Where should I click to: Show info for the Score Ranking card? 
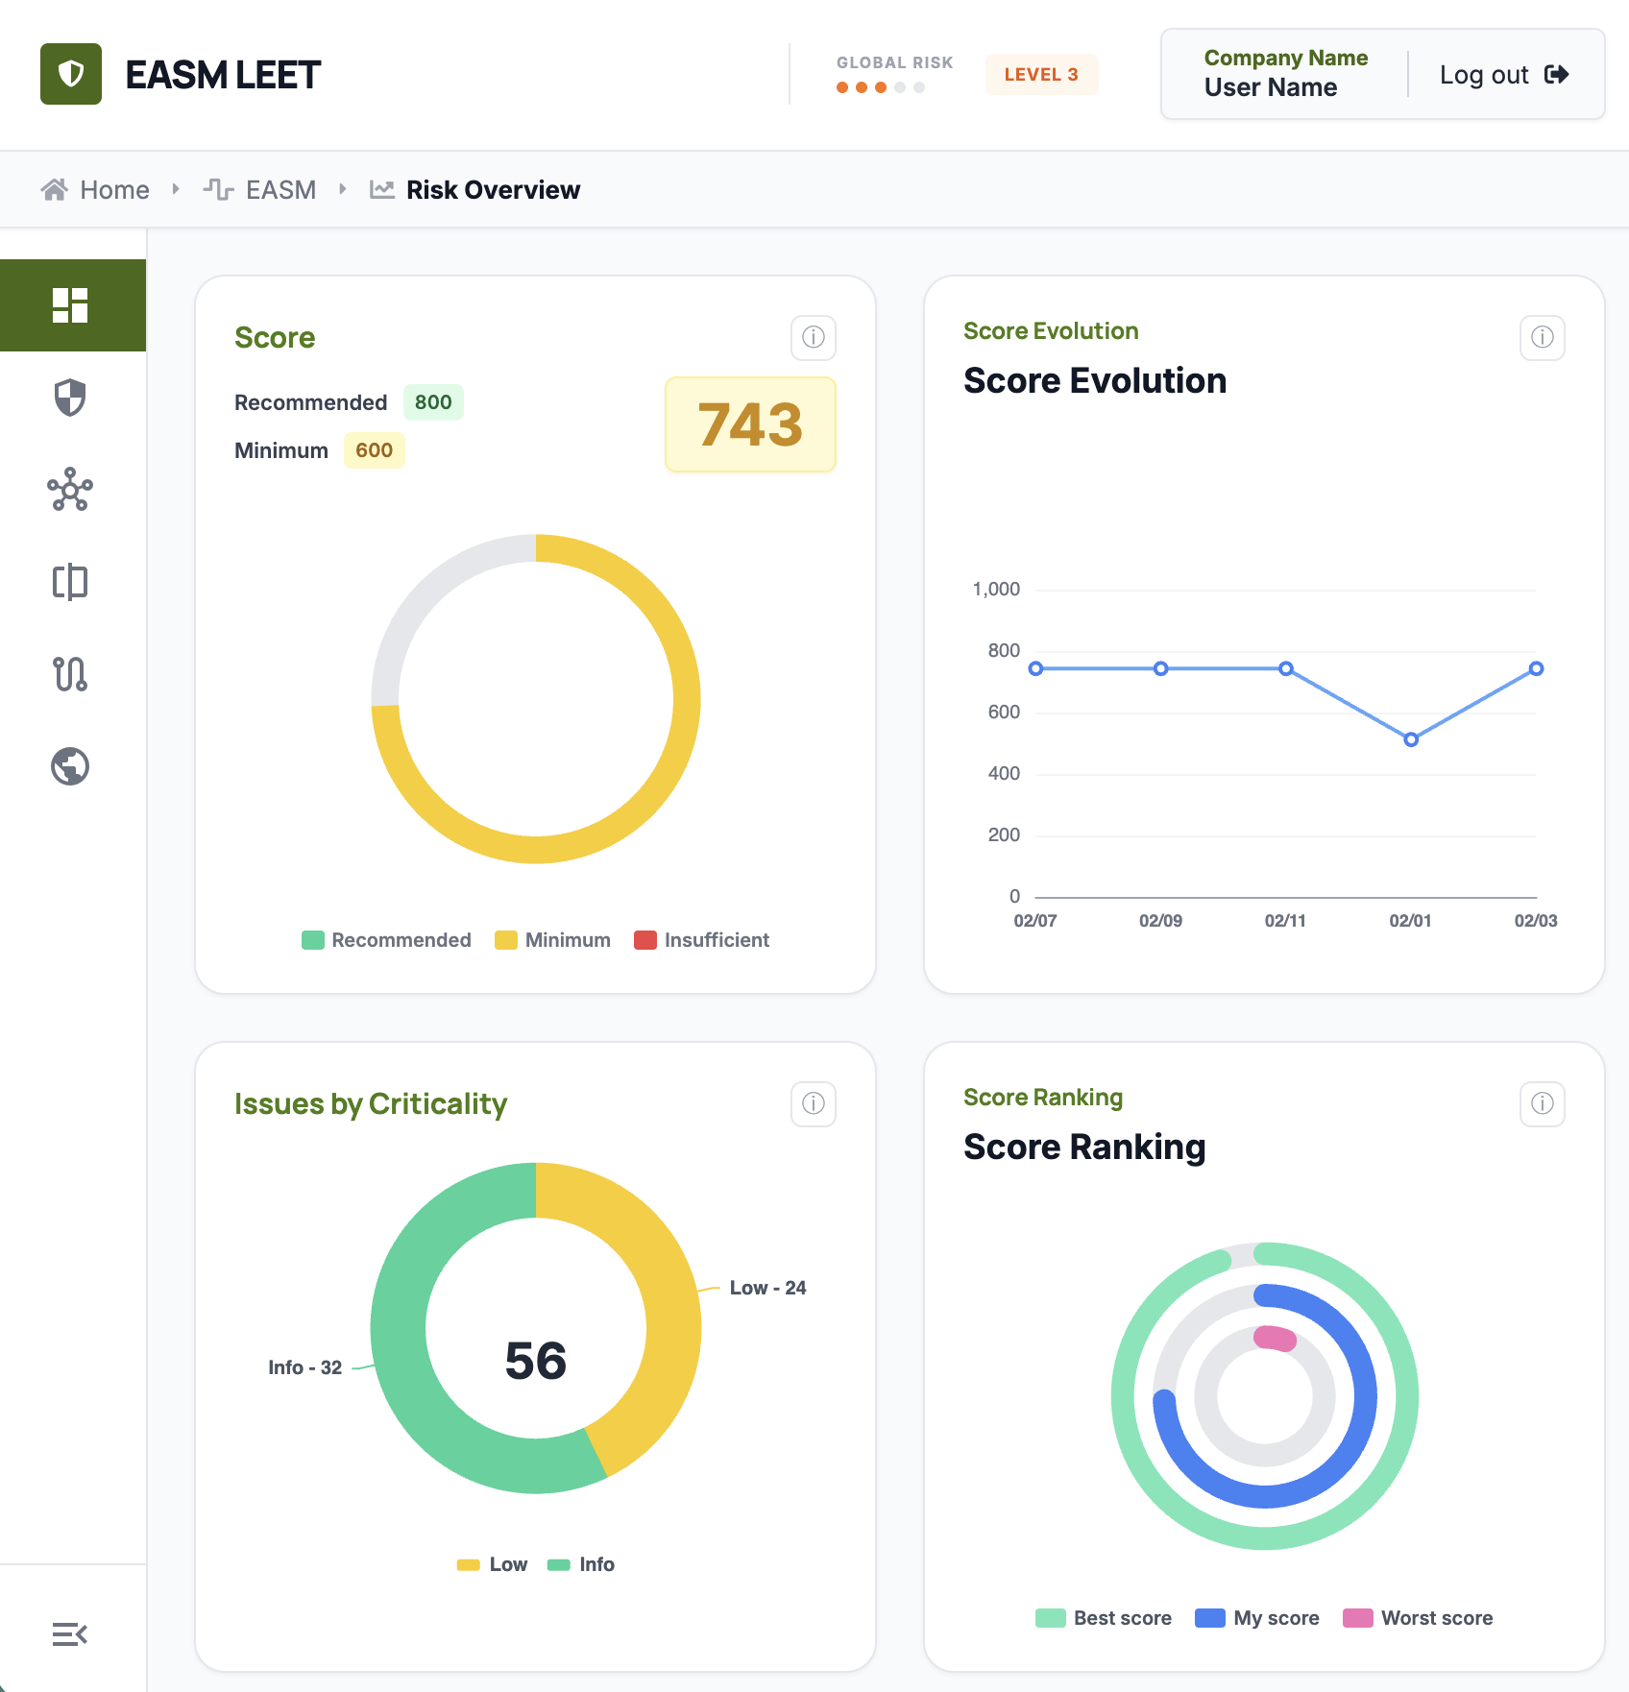[x=1543, y=1103]
